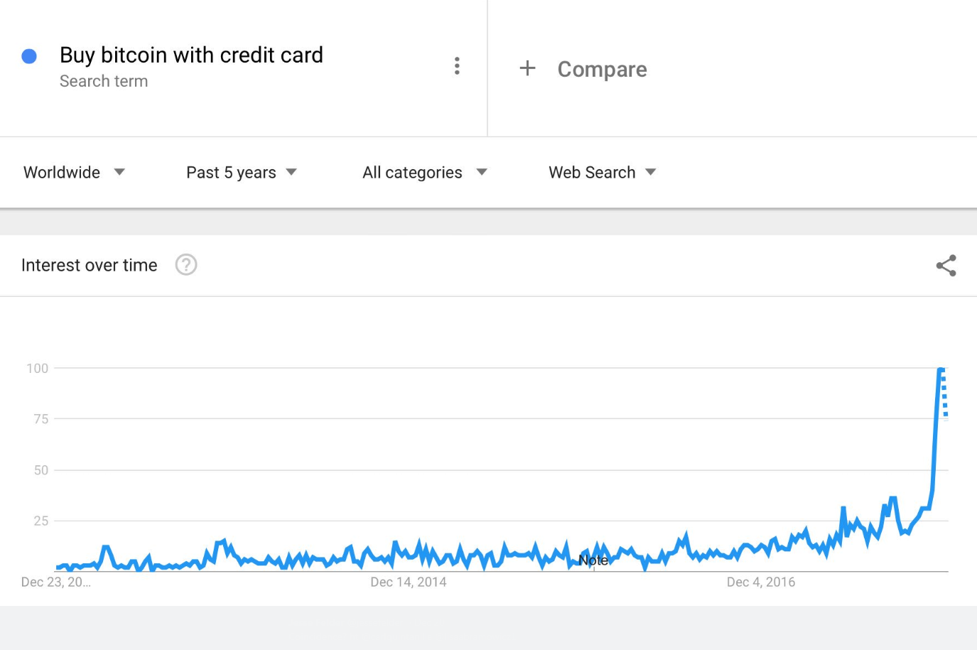977x650 pixels.
Task: Open the three-dot menu for search term
Action: click(457, 66)
